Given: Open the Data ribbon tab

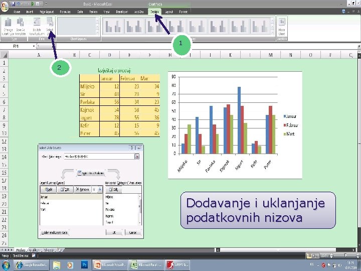Looking at the screenshot, I should pyautogui.click(x=80, y=12).
